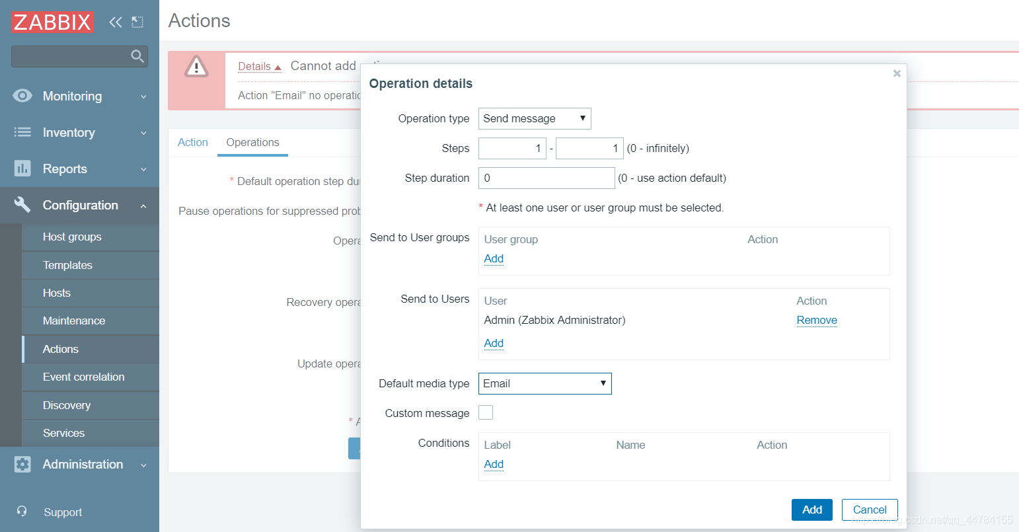Click the Support link
Viewport: 1019px width, 532px height.
tap(63, 512)
